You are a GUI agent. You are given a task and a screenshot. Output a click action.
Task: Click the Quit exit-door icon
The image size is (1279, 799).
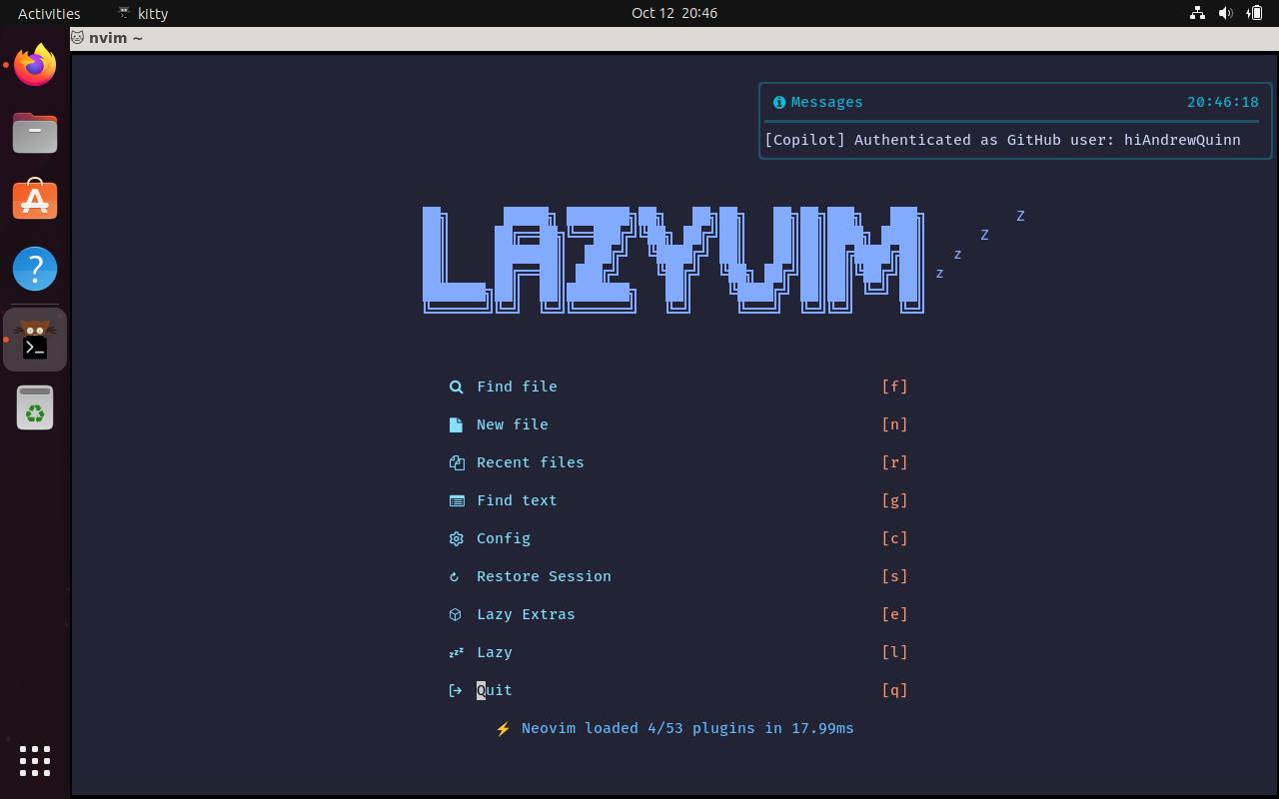point(457,690)
